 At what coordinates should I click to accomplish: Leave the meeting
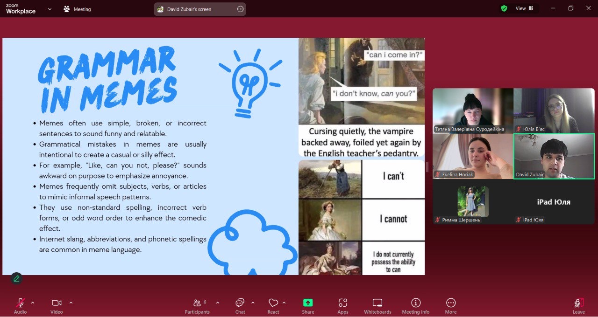[579, 306]
